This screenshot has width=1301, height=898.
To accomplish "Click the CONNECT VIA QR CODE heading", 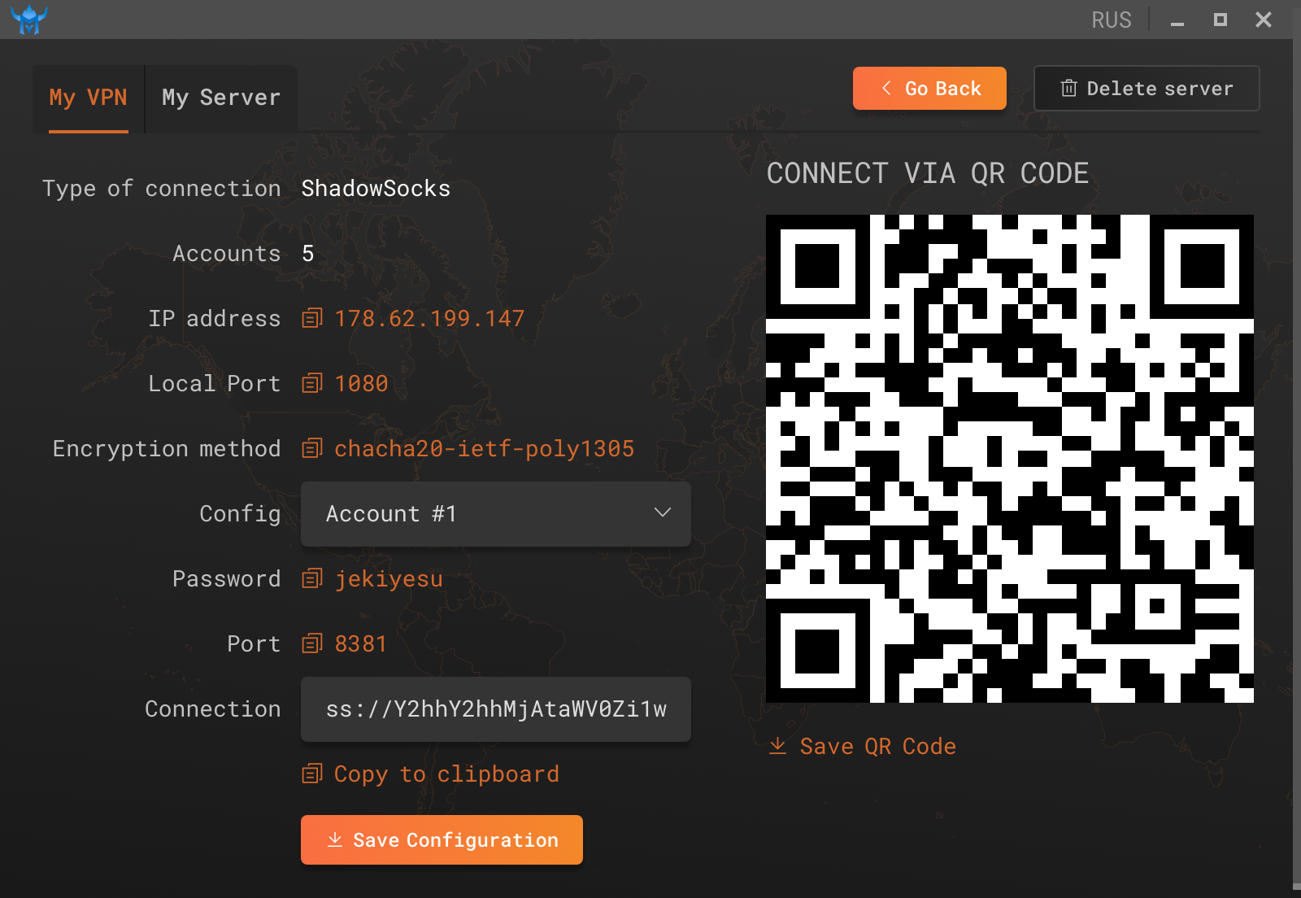I will point(928,173).
